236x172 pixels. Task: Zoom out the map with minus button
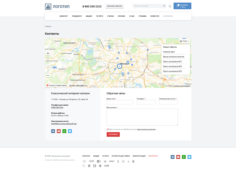[x=48, y=75]
